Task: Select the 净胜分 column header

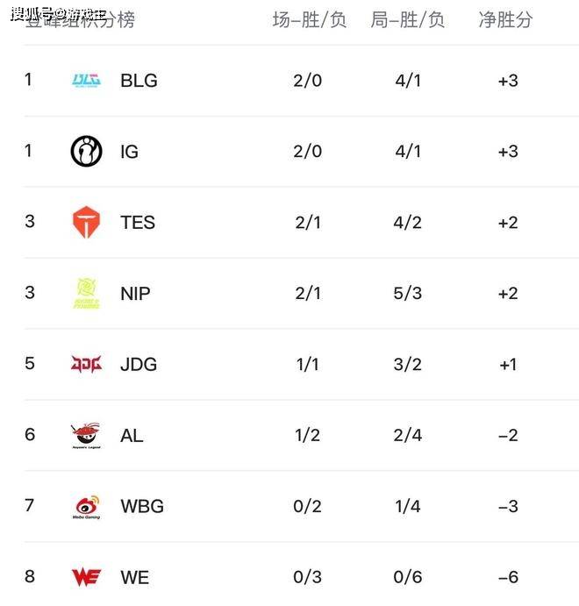Action: coord(505,20)
